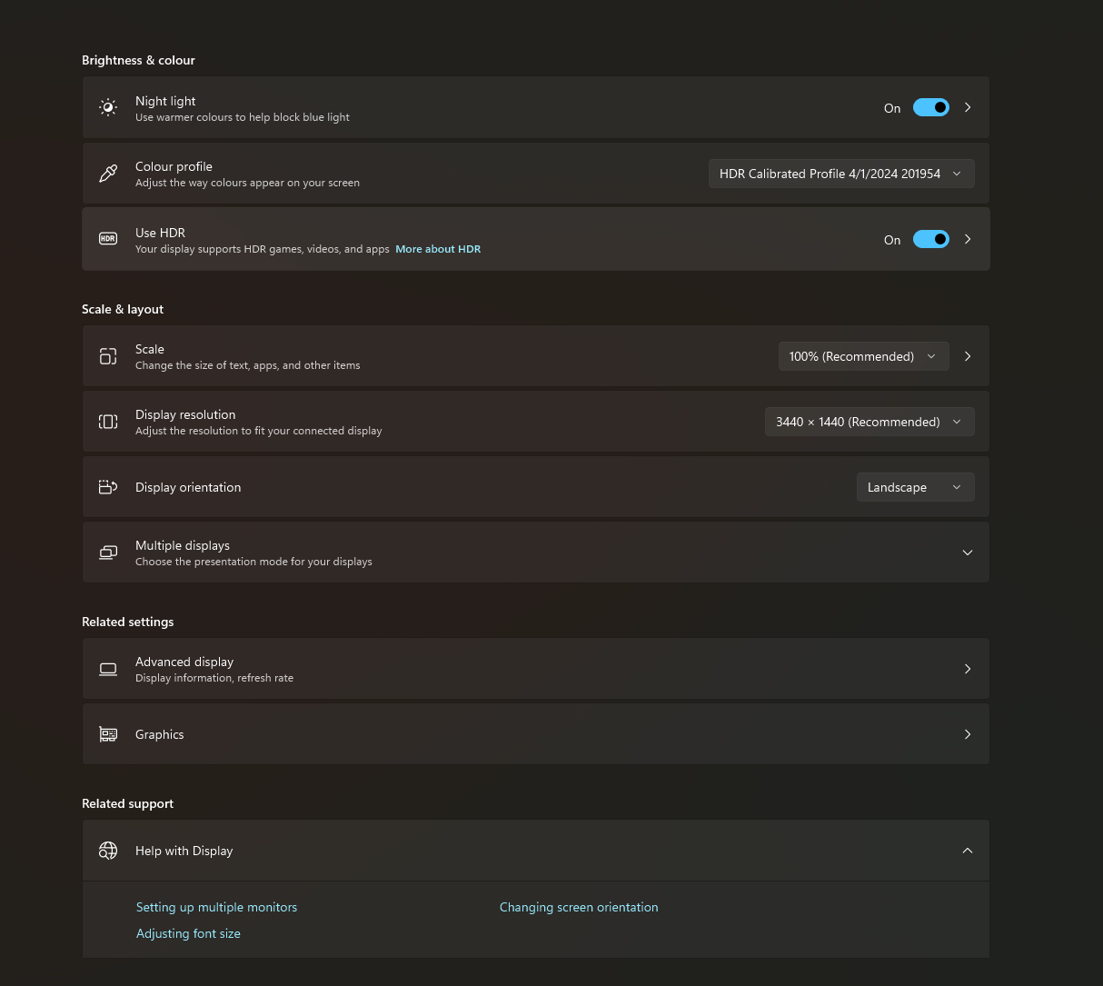Screen dimensions: 1103x986
Task: Collapse the Help with Display section
Action: tap(967, 851)
